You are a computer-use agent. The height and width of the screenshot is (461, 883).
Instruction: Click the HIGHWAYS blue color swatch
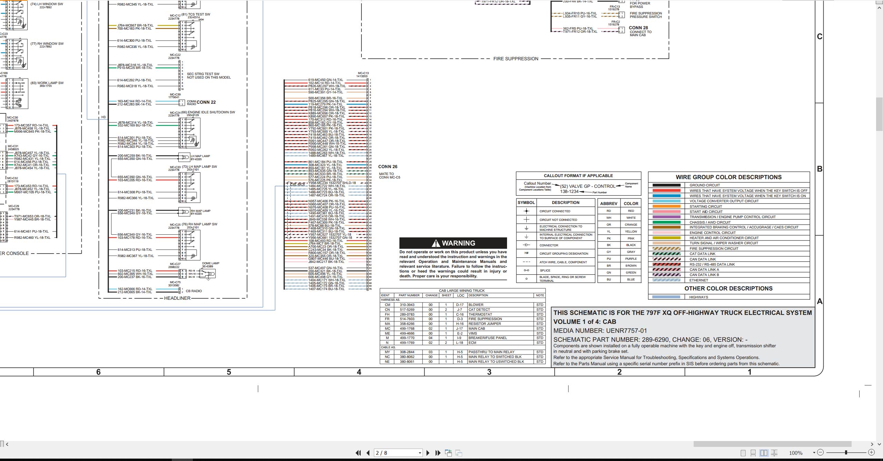(666, 297)
